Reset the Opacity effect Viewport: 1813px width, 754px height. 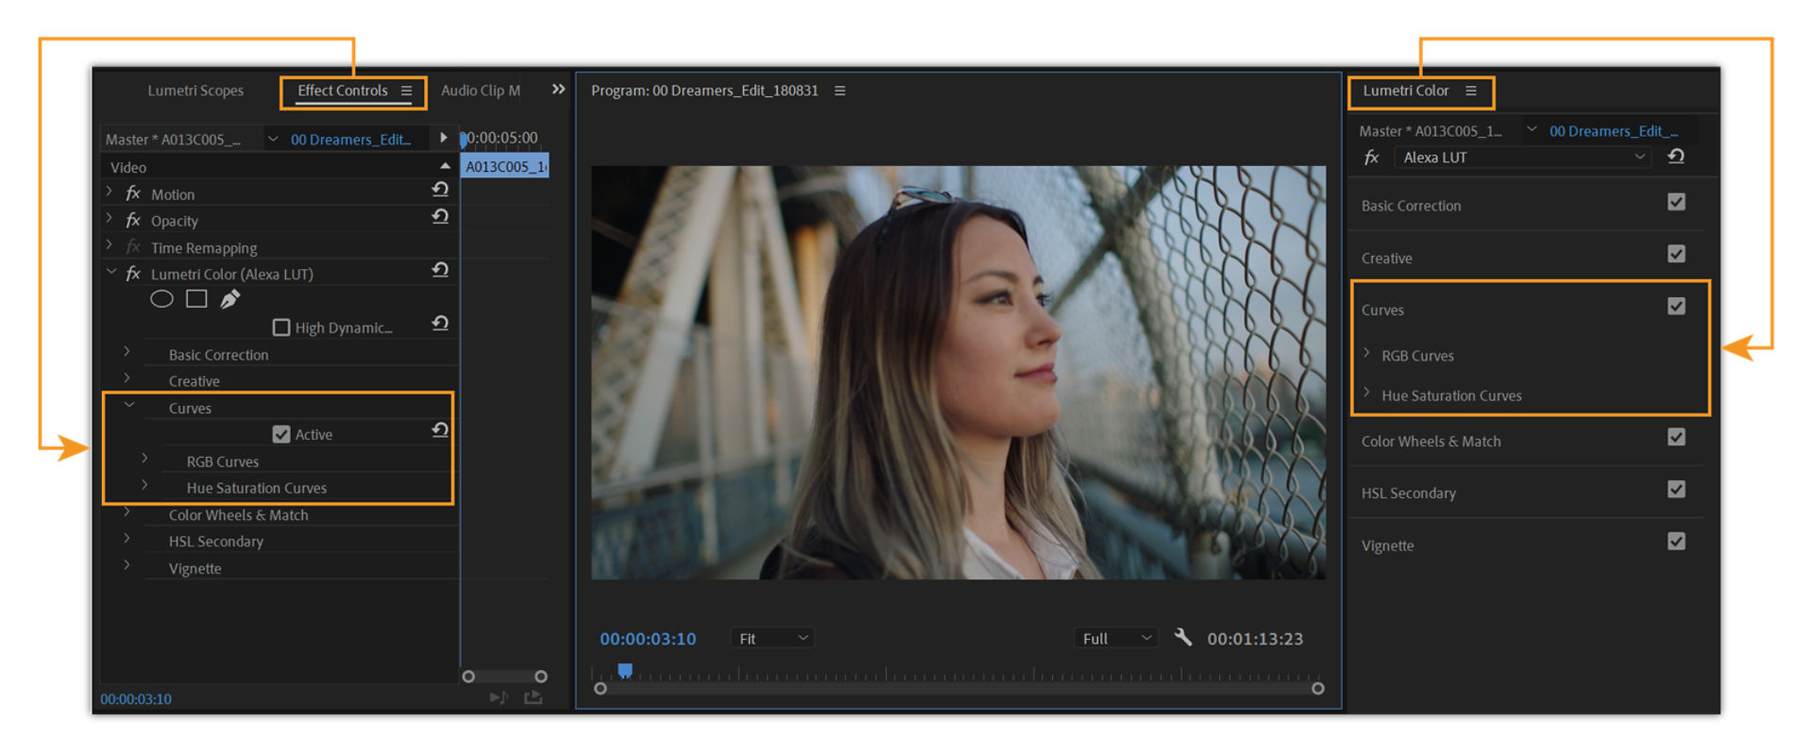pos(440,217)
